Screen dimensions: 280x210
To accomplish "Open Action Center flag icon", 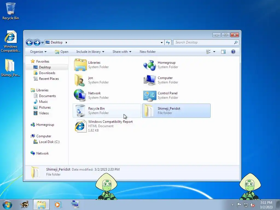I will coord(239,205).
